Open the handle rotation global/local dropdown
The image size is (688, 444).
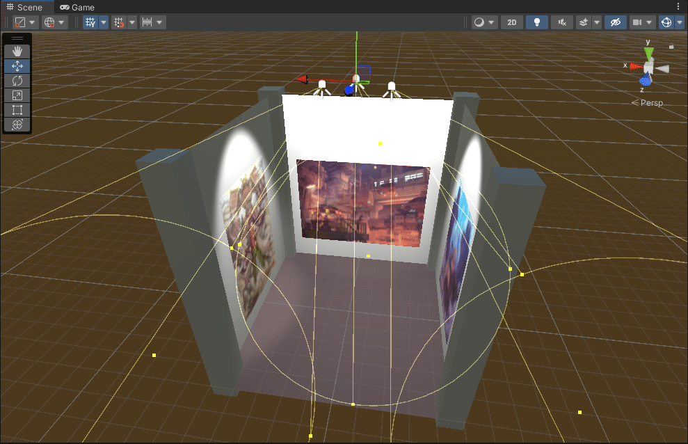55,22
